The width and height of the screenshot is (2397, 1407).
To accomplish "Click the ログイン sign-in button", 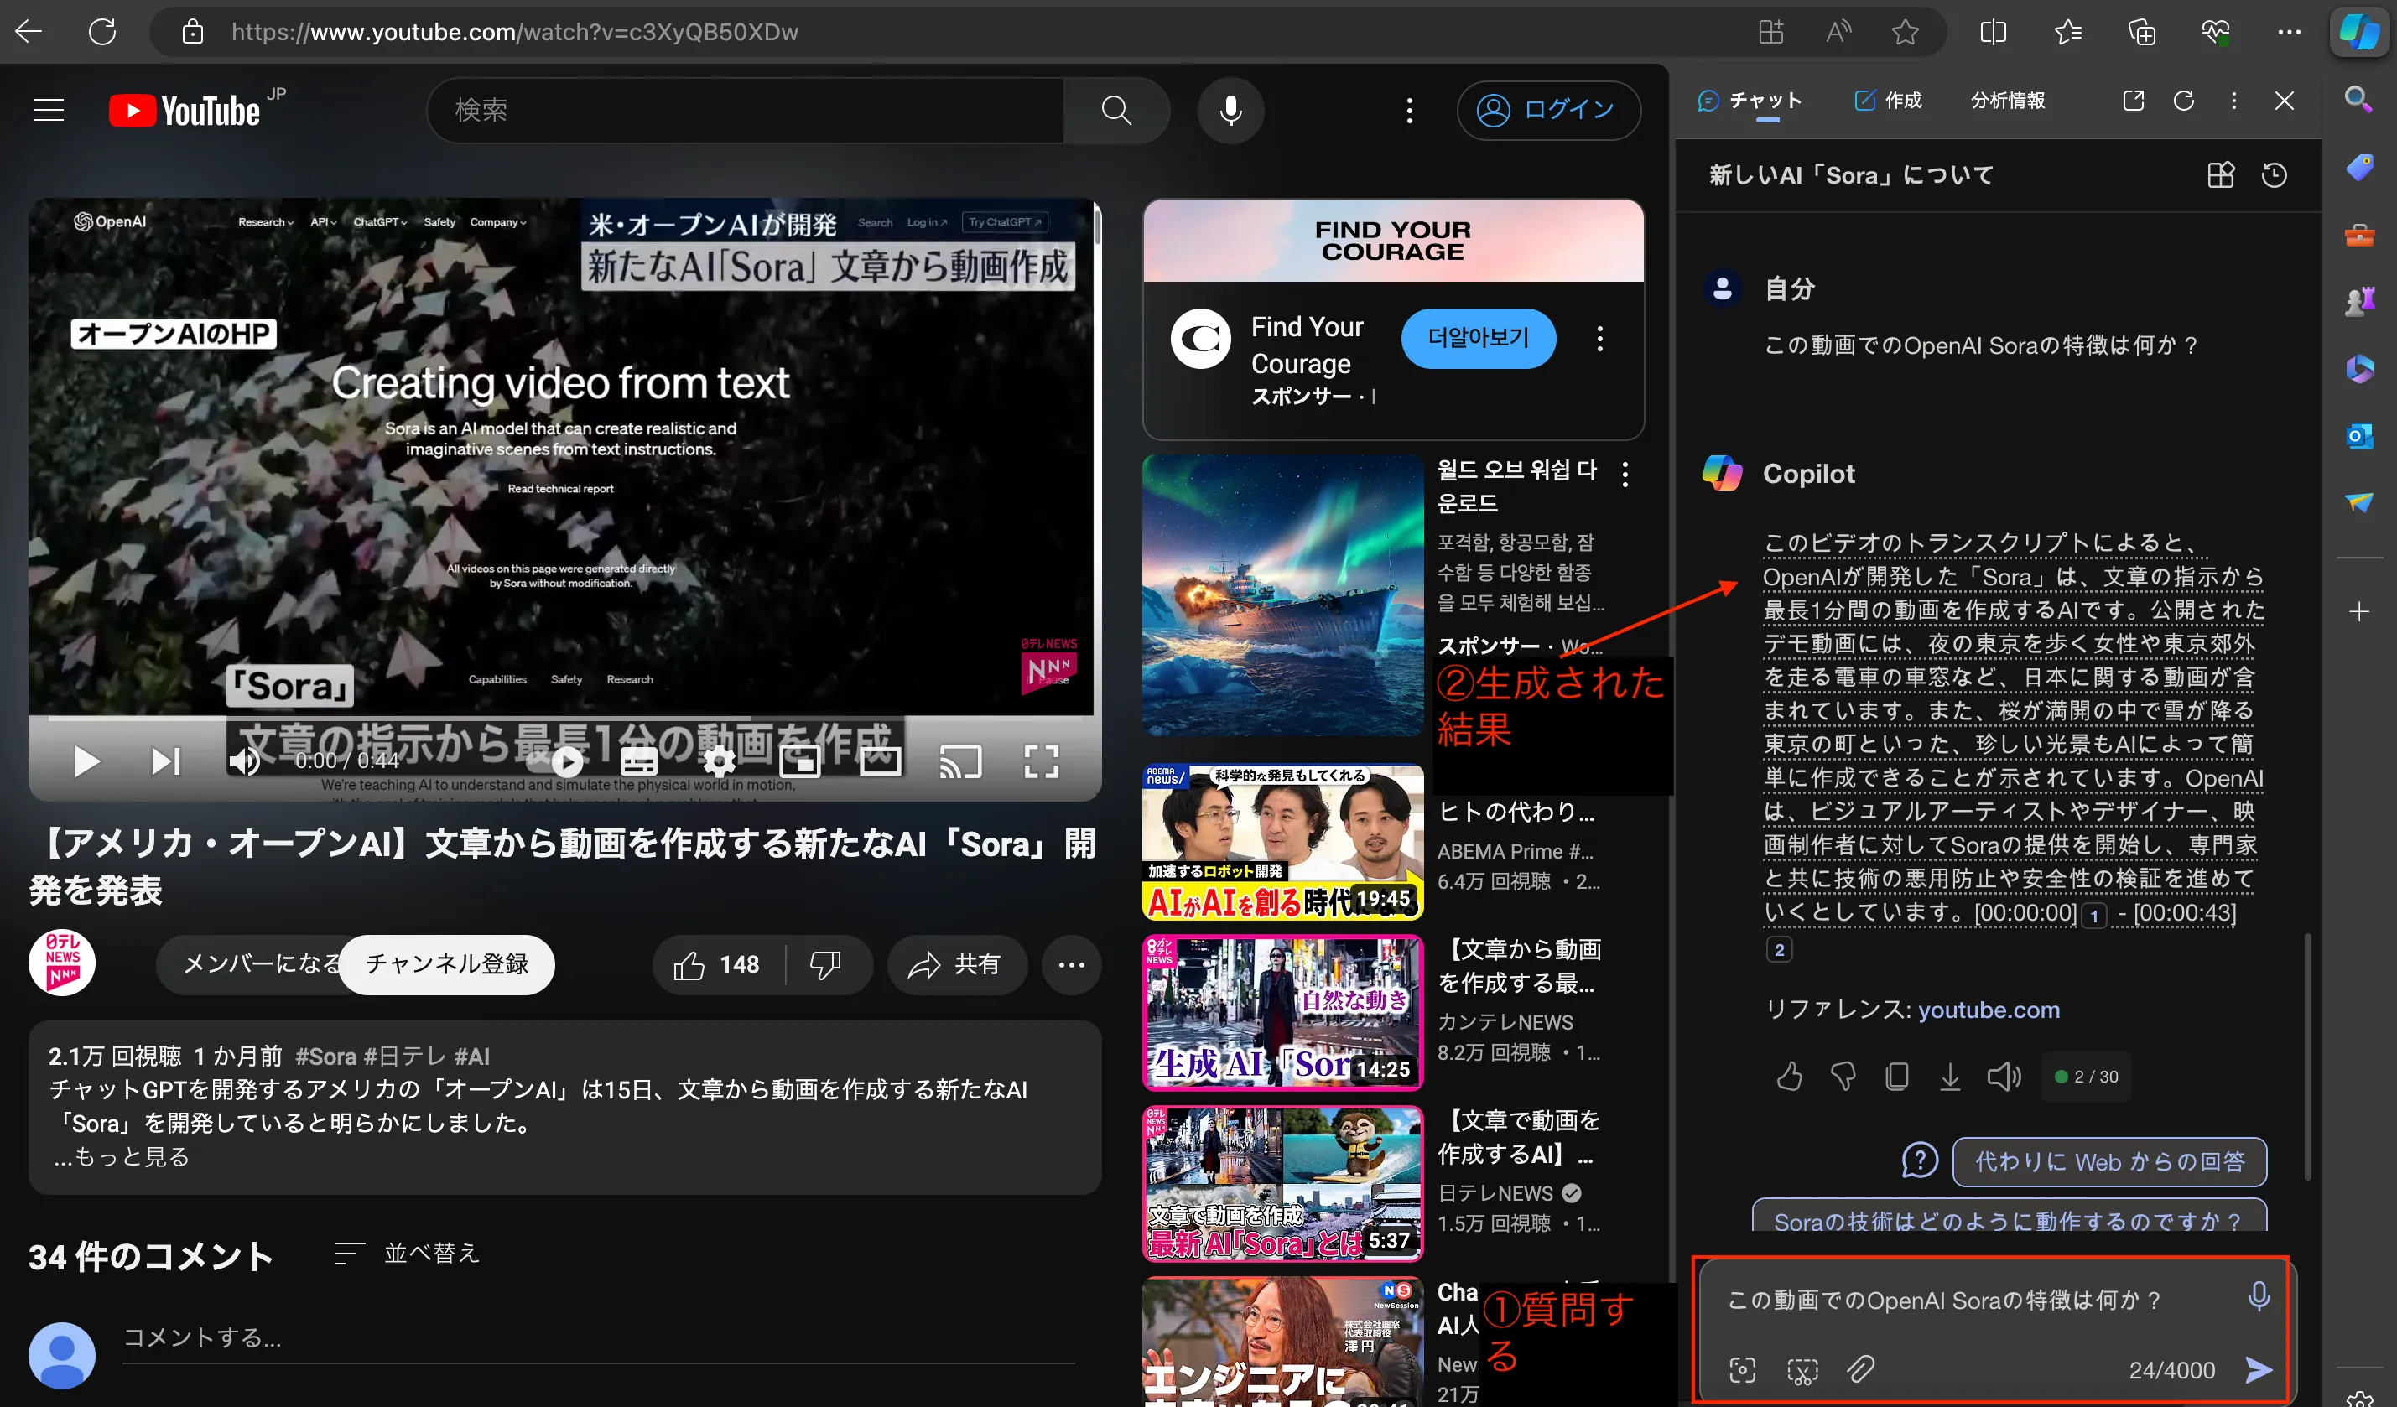I will click(1548, 111).
